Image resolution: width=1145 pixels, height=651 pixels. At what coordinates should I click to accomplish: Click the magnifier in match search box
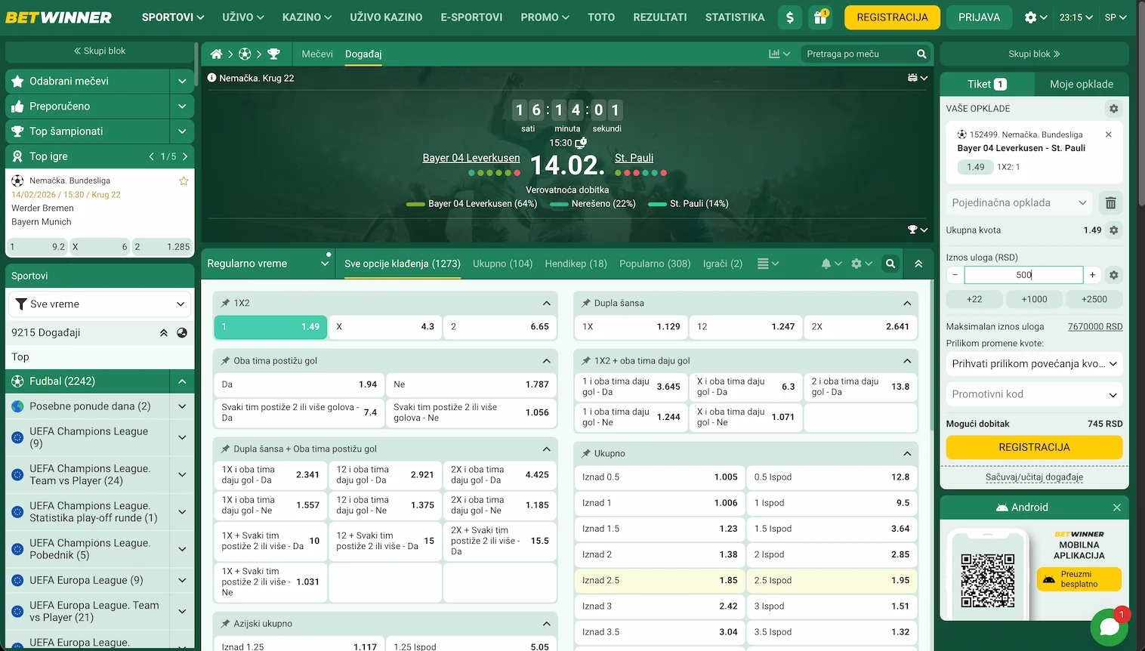[x=921, y=54]
